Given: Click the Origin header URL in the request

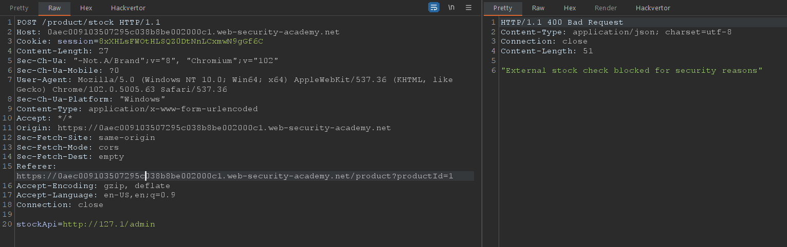Looking at the screenshot, I should tap(224, 128).
